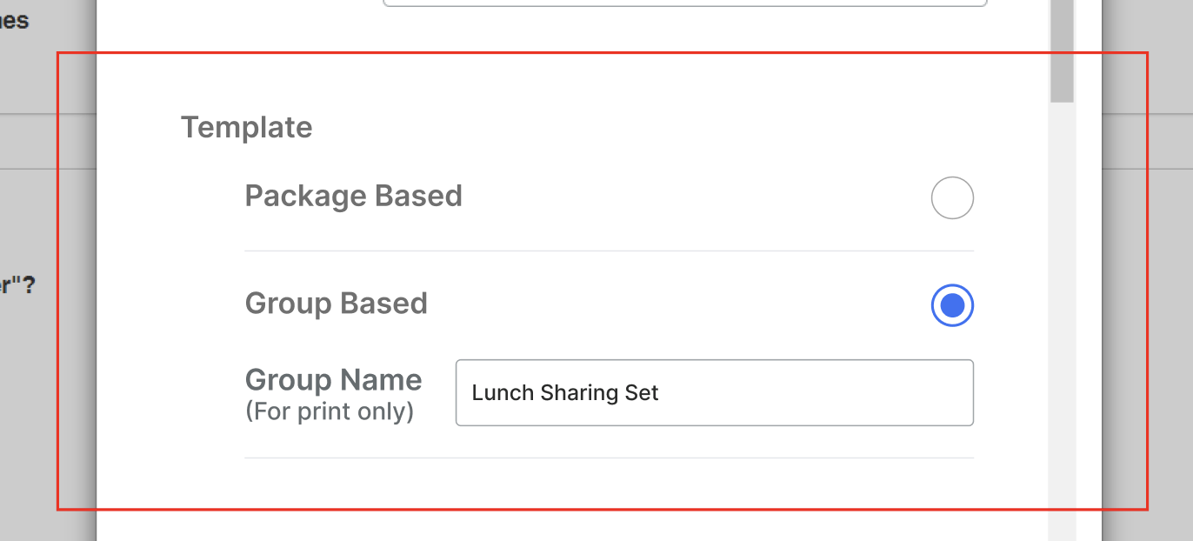
Task: Select the Group Based radio button
Action: point(952,305)
